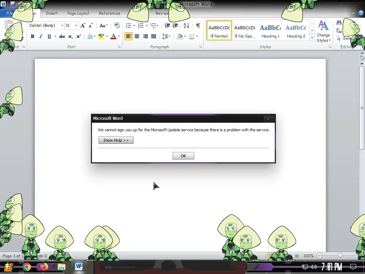
Task: Toggle Italic formatting
Action: (x=41, y=36)
